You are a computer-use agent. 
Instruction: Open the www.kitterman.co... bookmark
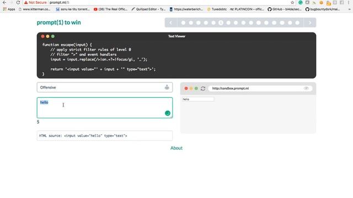[x=34, y=9]
